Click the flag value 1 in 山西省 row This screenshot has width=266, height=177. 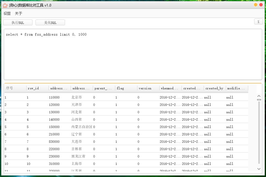click(x=116, y=119)
